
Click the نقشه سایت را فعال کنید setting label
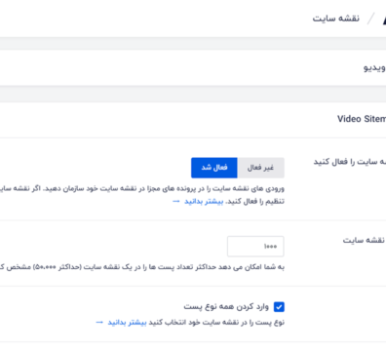point(350,162)
